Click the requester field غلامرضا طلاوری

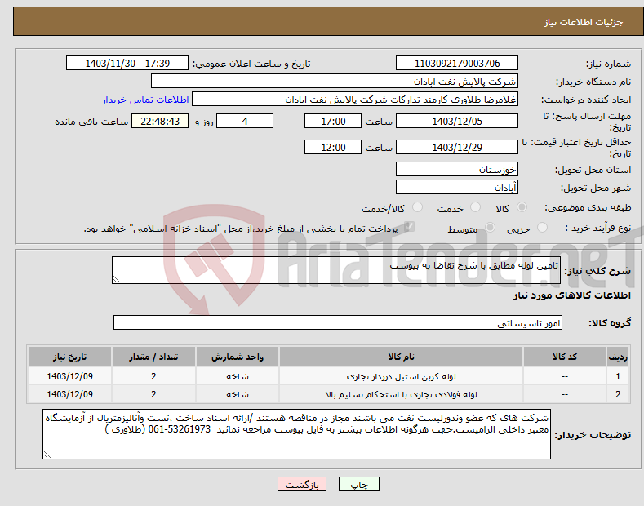coord(355,100)
